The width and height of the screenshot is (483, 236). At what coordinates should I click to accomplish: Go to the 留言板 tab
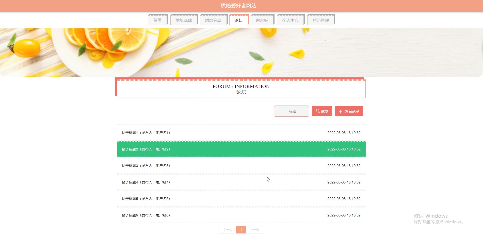262,20
